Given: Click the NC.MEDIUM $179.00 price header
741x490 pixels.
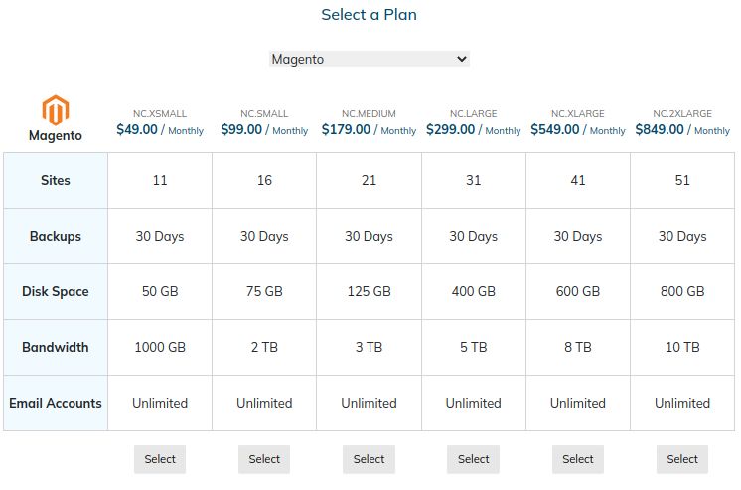Looking at the screenshot, I should [x=369, y=129].
